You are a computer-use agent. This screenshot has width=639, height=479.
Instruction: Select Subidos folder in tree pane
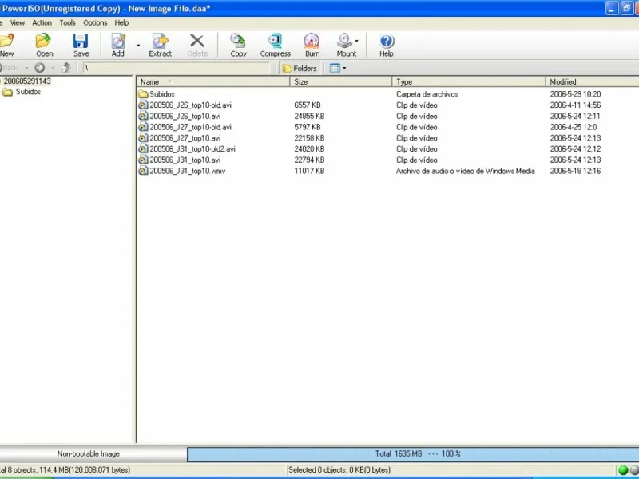pos(28,92)
